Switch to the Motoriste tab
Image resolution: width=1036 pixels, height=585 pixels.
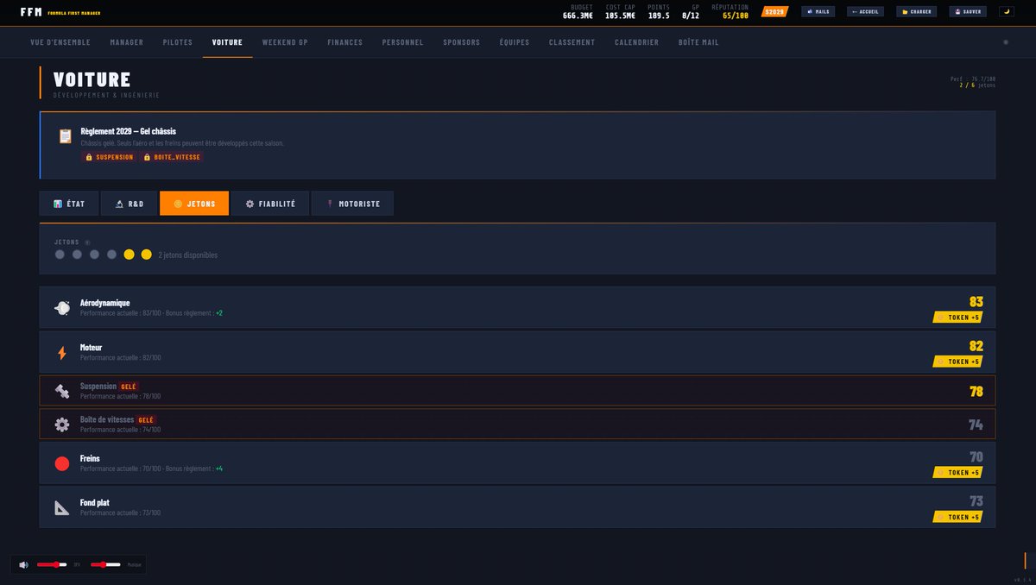coord(352,204)
